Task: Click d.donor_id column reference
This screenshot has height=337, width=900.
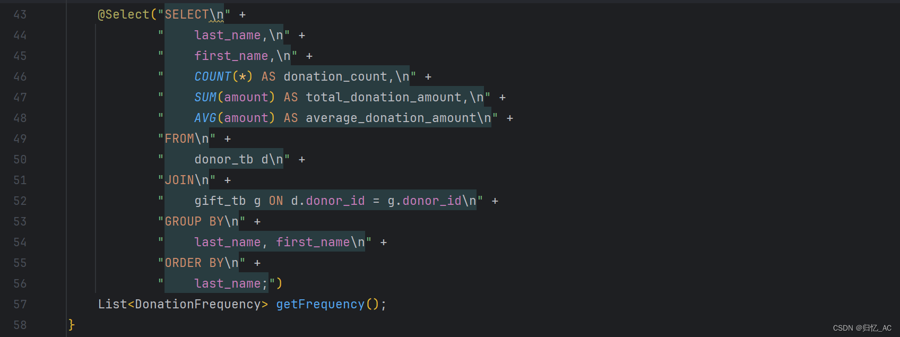Action: (328, 201)
